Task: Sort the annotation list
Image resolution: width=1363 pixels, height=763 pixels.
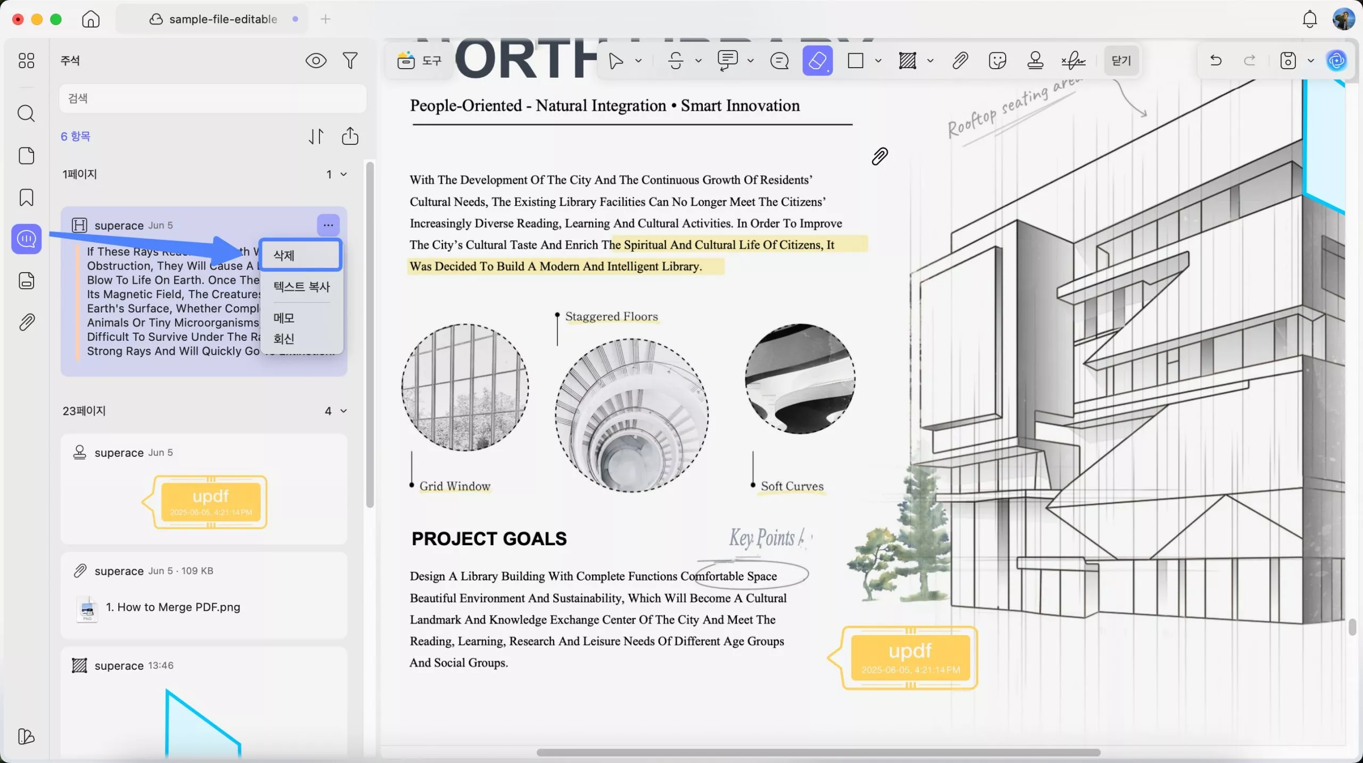Action: click(316, 136)
